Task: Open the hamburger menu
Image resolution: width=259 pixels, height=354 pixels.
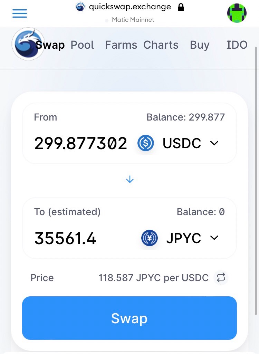Action: click(x=20, y=13)
